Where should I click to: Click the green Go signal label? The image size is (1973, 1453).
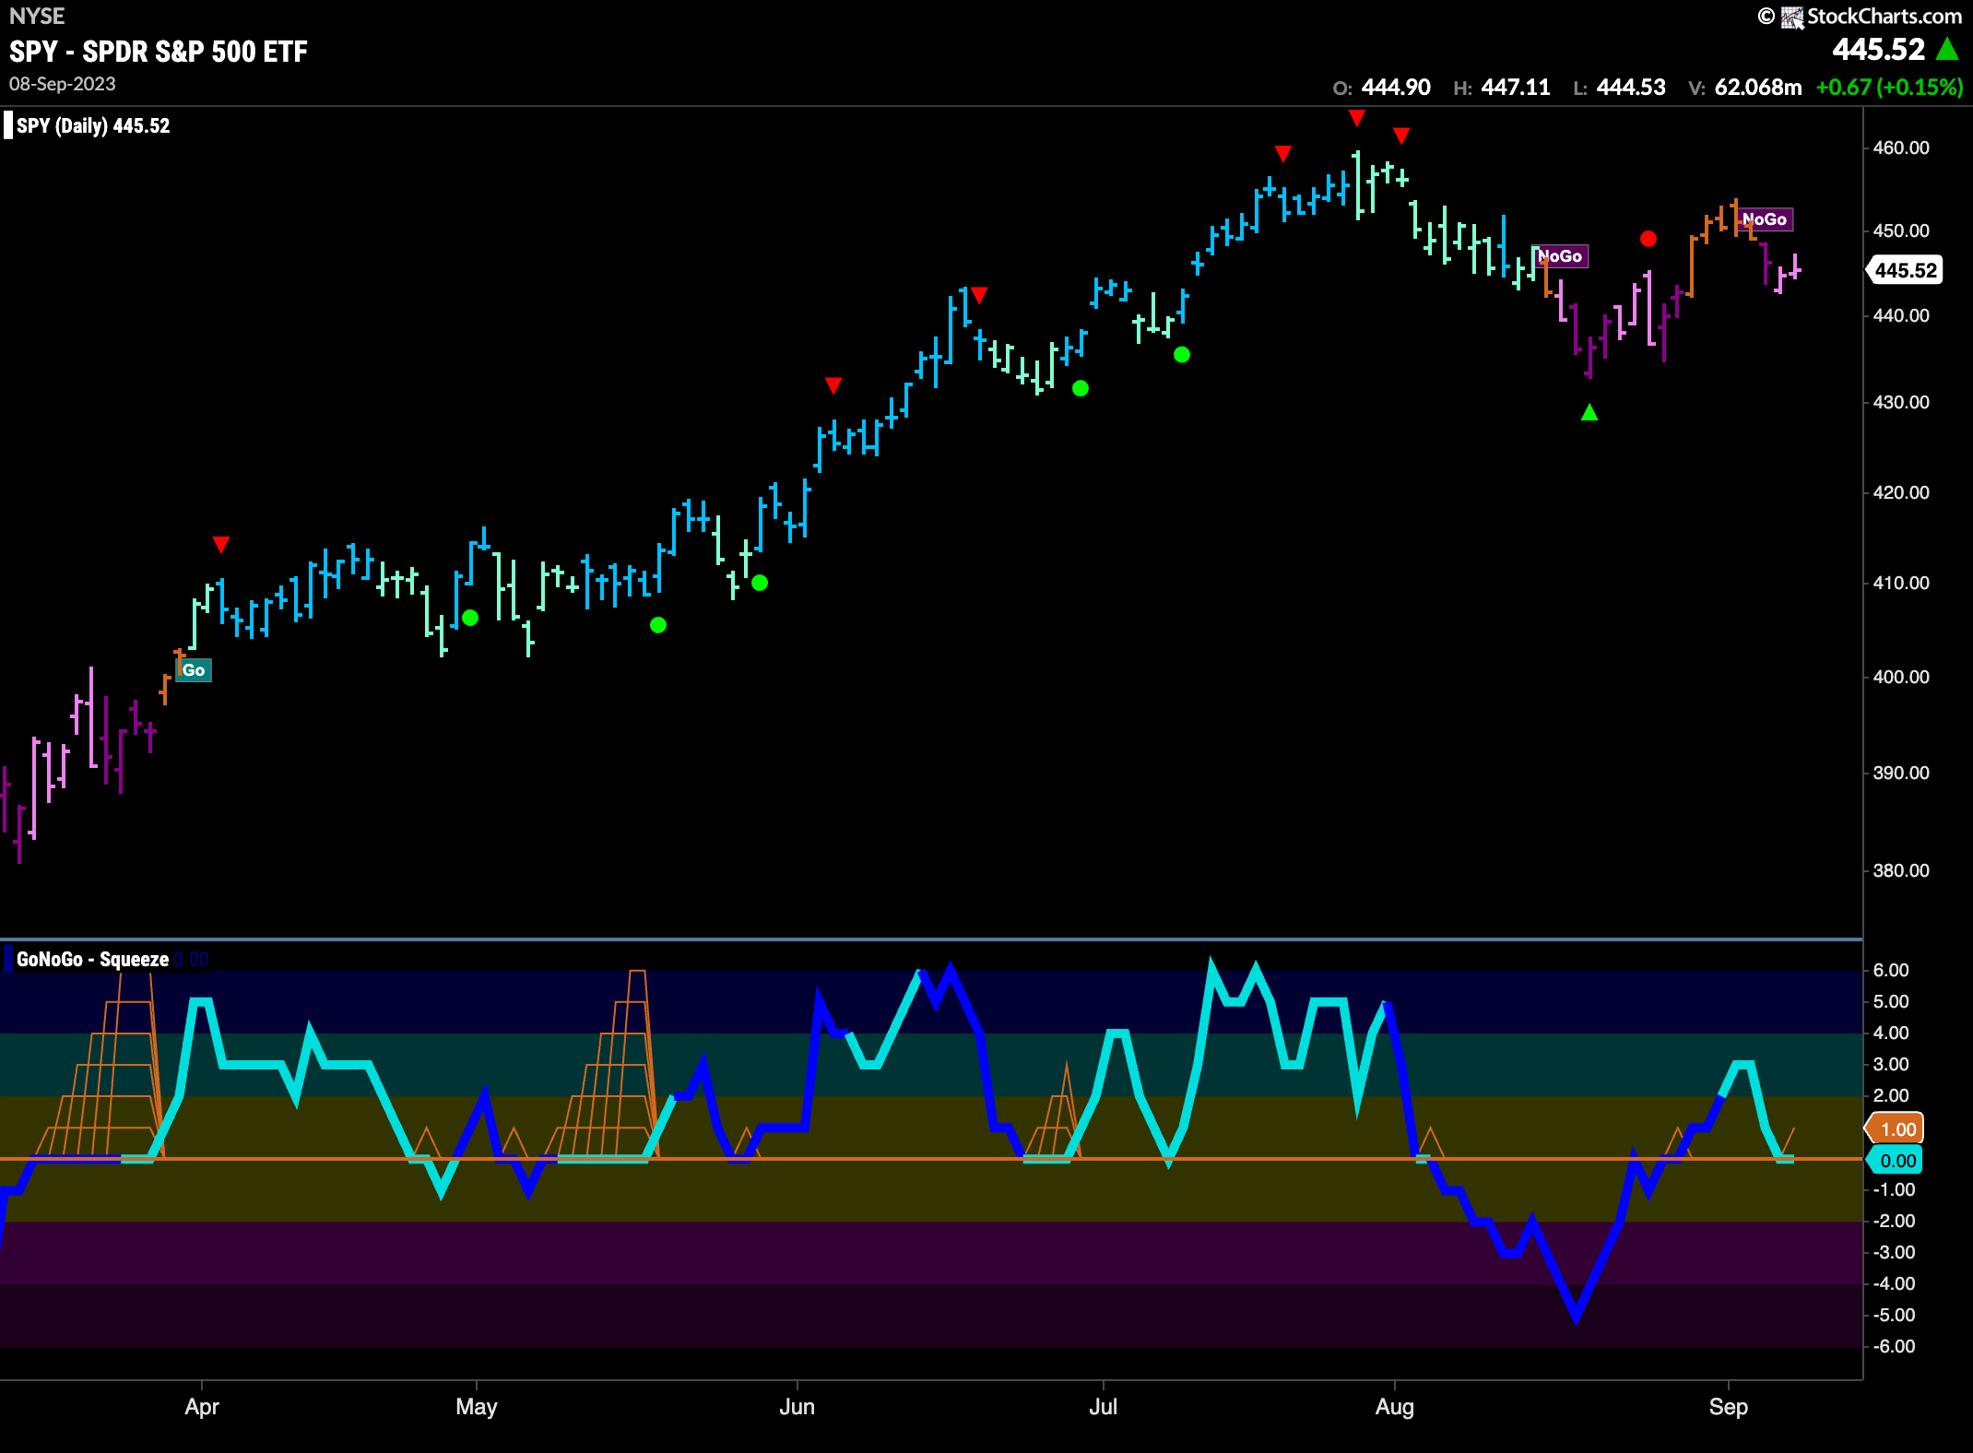(x=194, y=670)
